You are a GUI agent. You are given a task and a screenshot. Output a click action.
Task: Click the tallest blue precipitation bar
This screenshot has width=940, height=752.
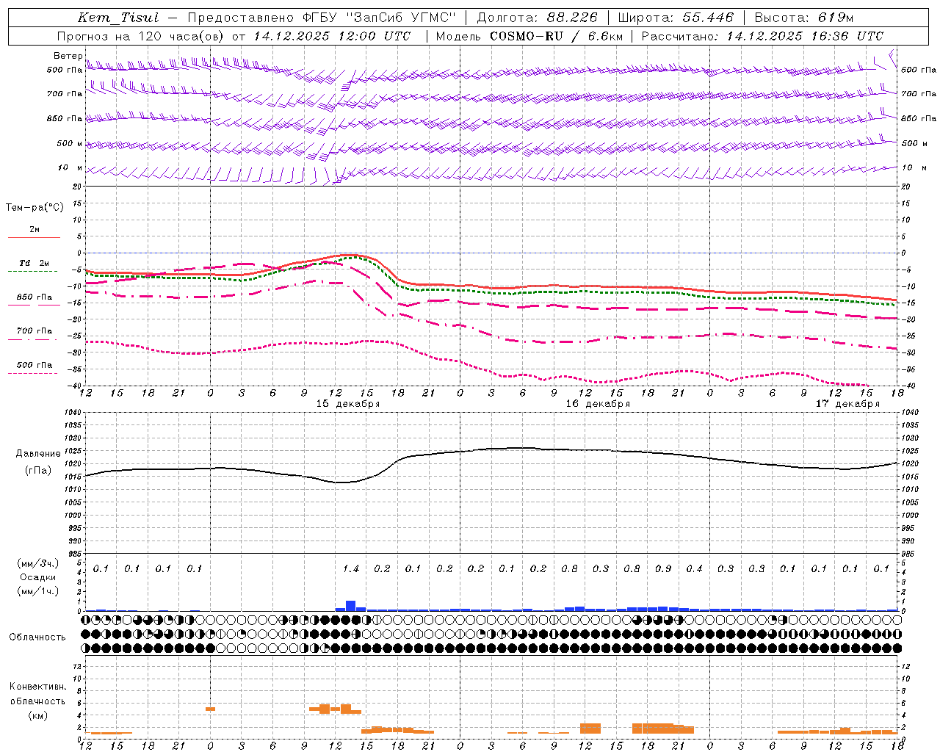pos(350,606)
